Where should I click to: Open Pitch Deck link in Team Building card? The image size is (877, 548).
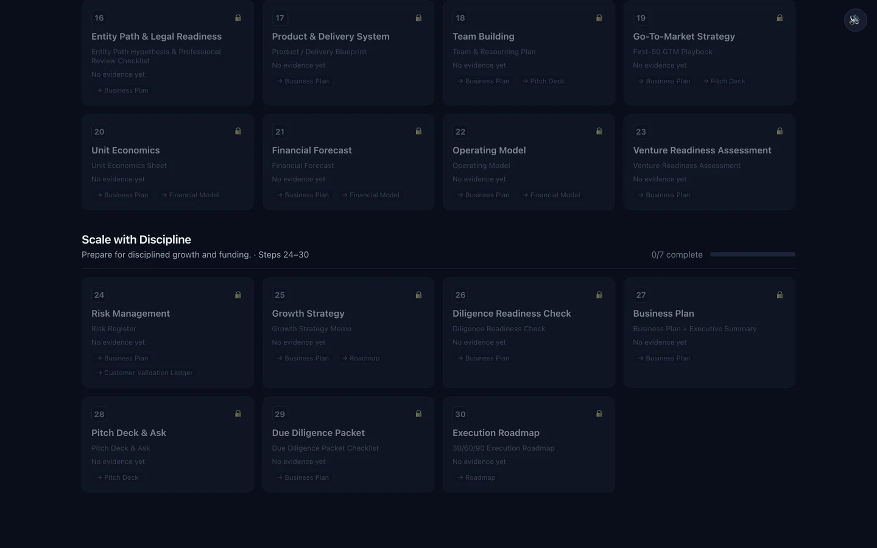(543, 81)
